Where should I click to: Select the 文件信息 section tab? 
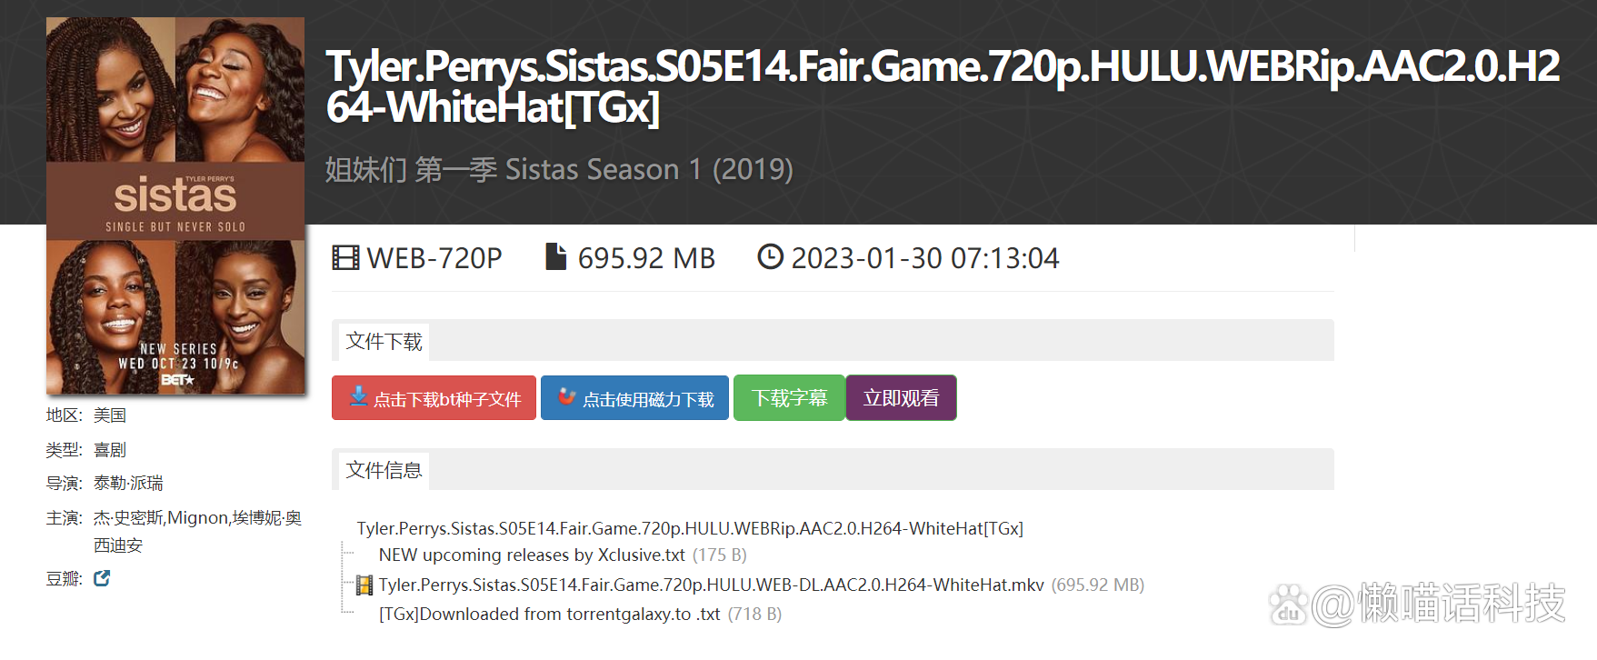(x=384, y=470)
